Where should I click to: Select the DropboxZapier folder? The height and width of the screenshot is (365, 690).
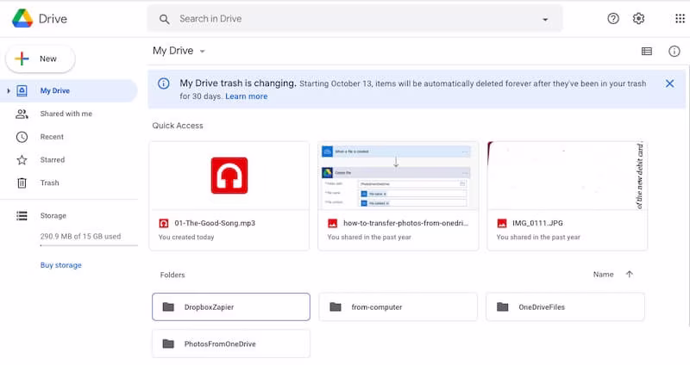(231, 307)
